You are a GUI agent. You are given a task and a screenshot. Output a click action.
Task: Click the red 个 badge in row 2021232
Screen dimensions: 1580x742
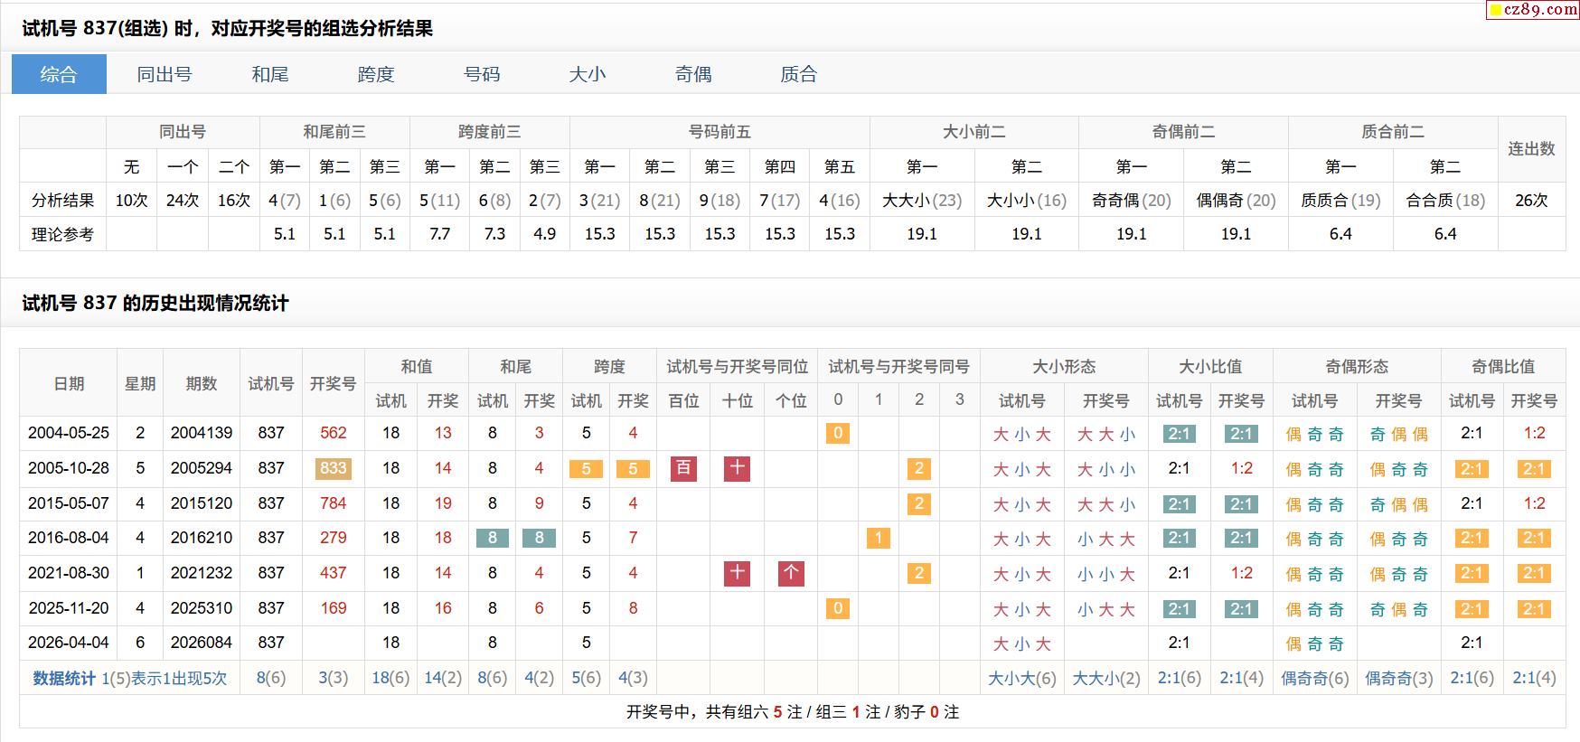pyautogui.click(x=791, y=573)
